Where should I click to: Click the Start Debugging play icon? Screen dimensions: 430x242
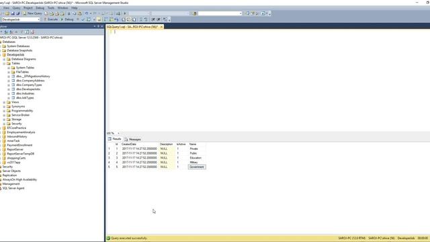coord(125,13)
